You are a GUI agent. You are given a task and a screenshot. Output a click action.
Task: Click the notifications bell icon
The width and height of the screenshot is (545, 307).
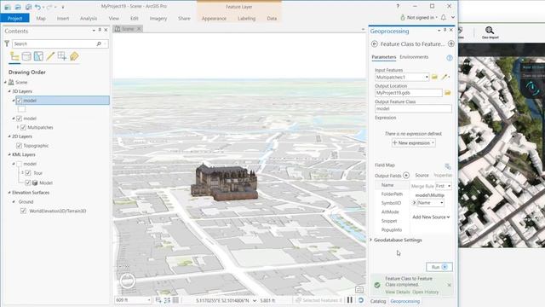pos(444,17)
